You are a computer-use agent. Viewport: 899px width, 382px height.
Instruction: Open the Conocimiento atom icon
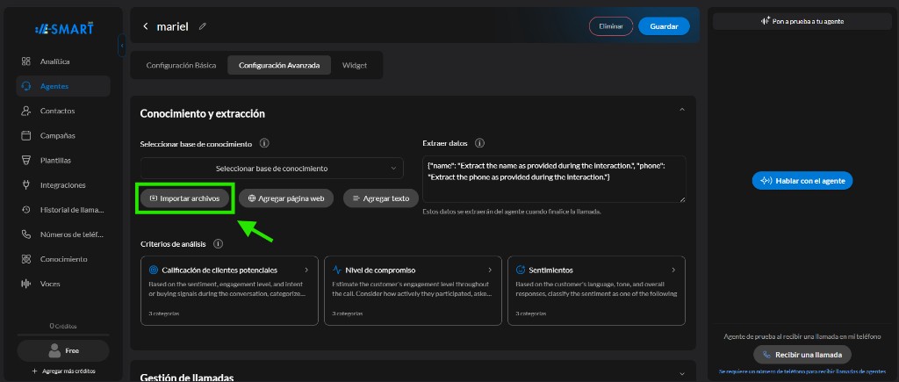pyautogui.click(x=25, y=259)
